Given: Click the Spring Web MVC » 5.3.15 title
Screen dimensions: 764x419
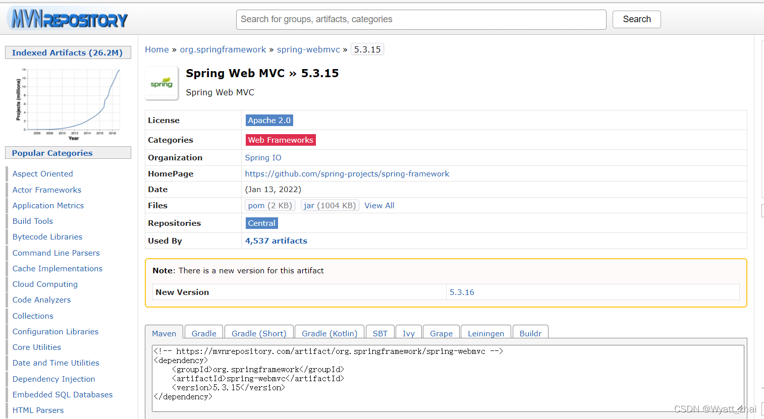Looking at the screenshot, I should coord(262,74).
